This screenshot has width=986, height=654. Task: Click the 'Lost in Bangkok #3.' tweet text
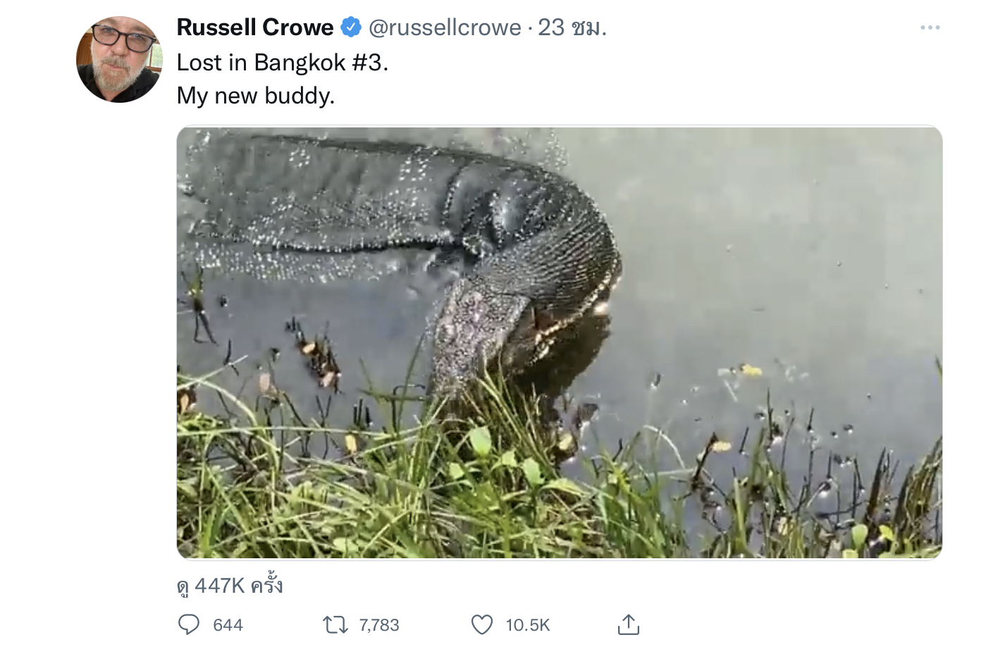[283, 63]
